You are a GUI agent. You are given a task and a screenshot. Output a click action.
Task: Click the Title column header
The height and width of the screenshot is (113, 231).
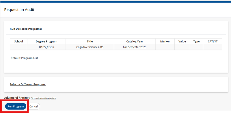90,41
